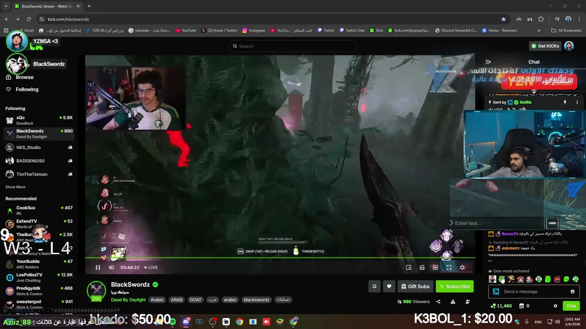Image resolution: width=586 pixels, height=329 pixels.
Task: Click the stream progress bar
Action: [x=280, y=258]
